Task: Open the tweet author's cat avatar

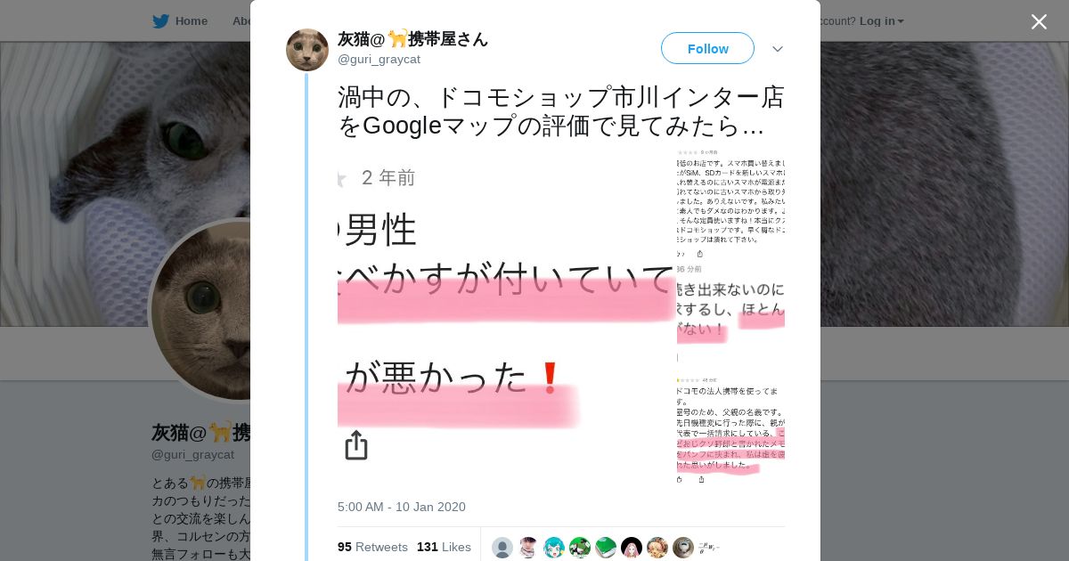Action: tap(307, 50)
